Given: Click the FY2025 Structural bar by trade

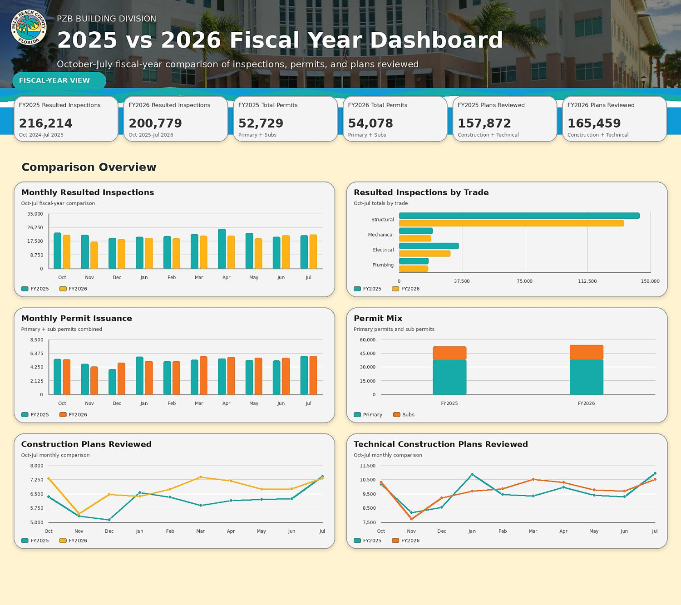Looking at the screenshot, I should click(x=519, y=216).
